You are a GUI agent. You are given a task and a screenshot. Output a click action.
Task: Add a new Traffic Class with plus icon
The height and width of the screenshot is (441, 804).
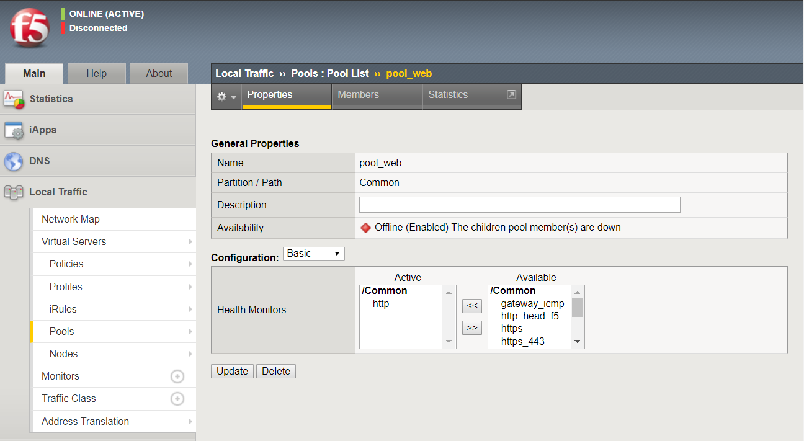click(177, 399)
